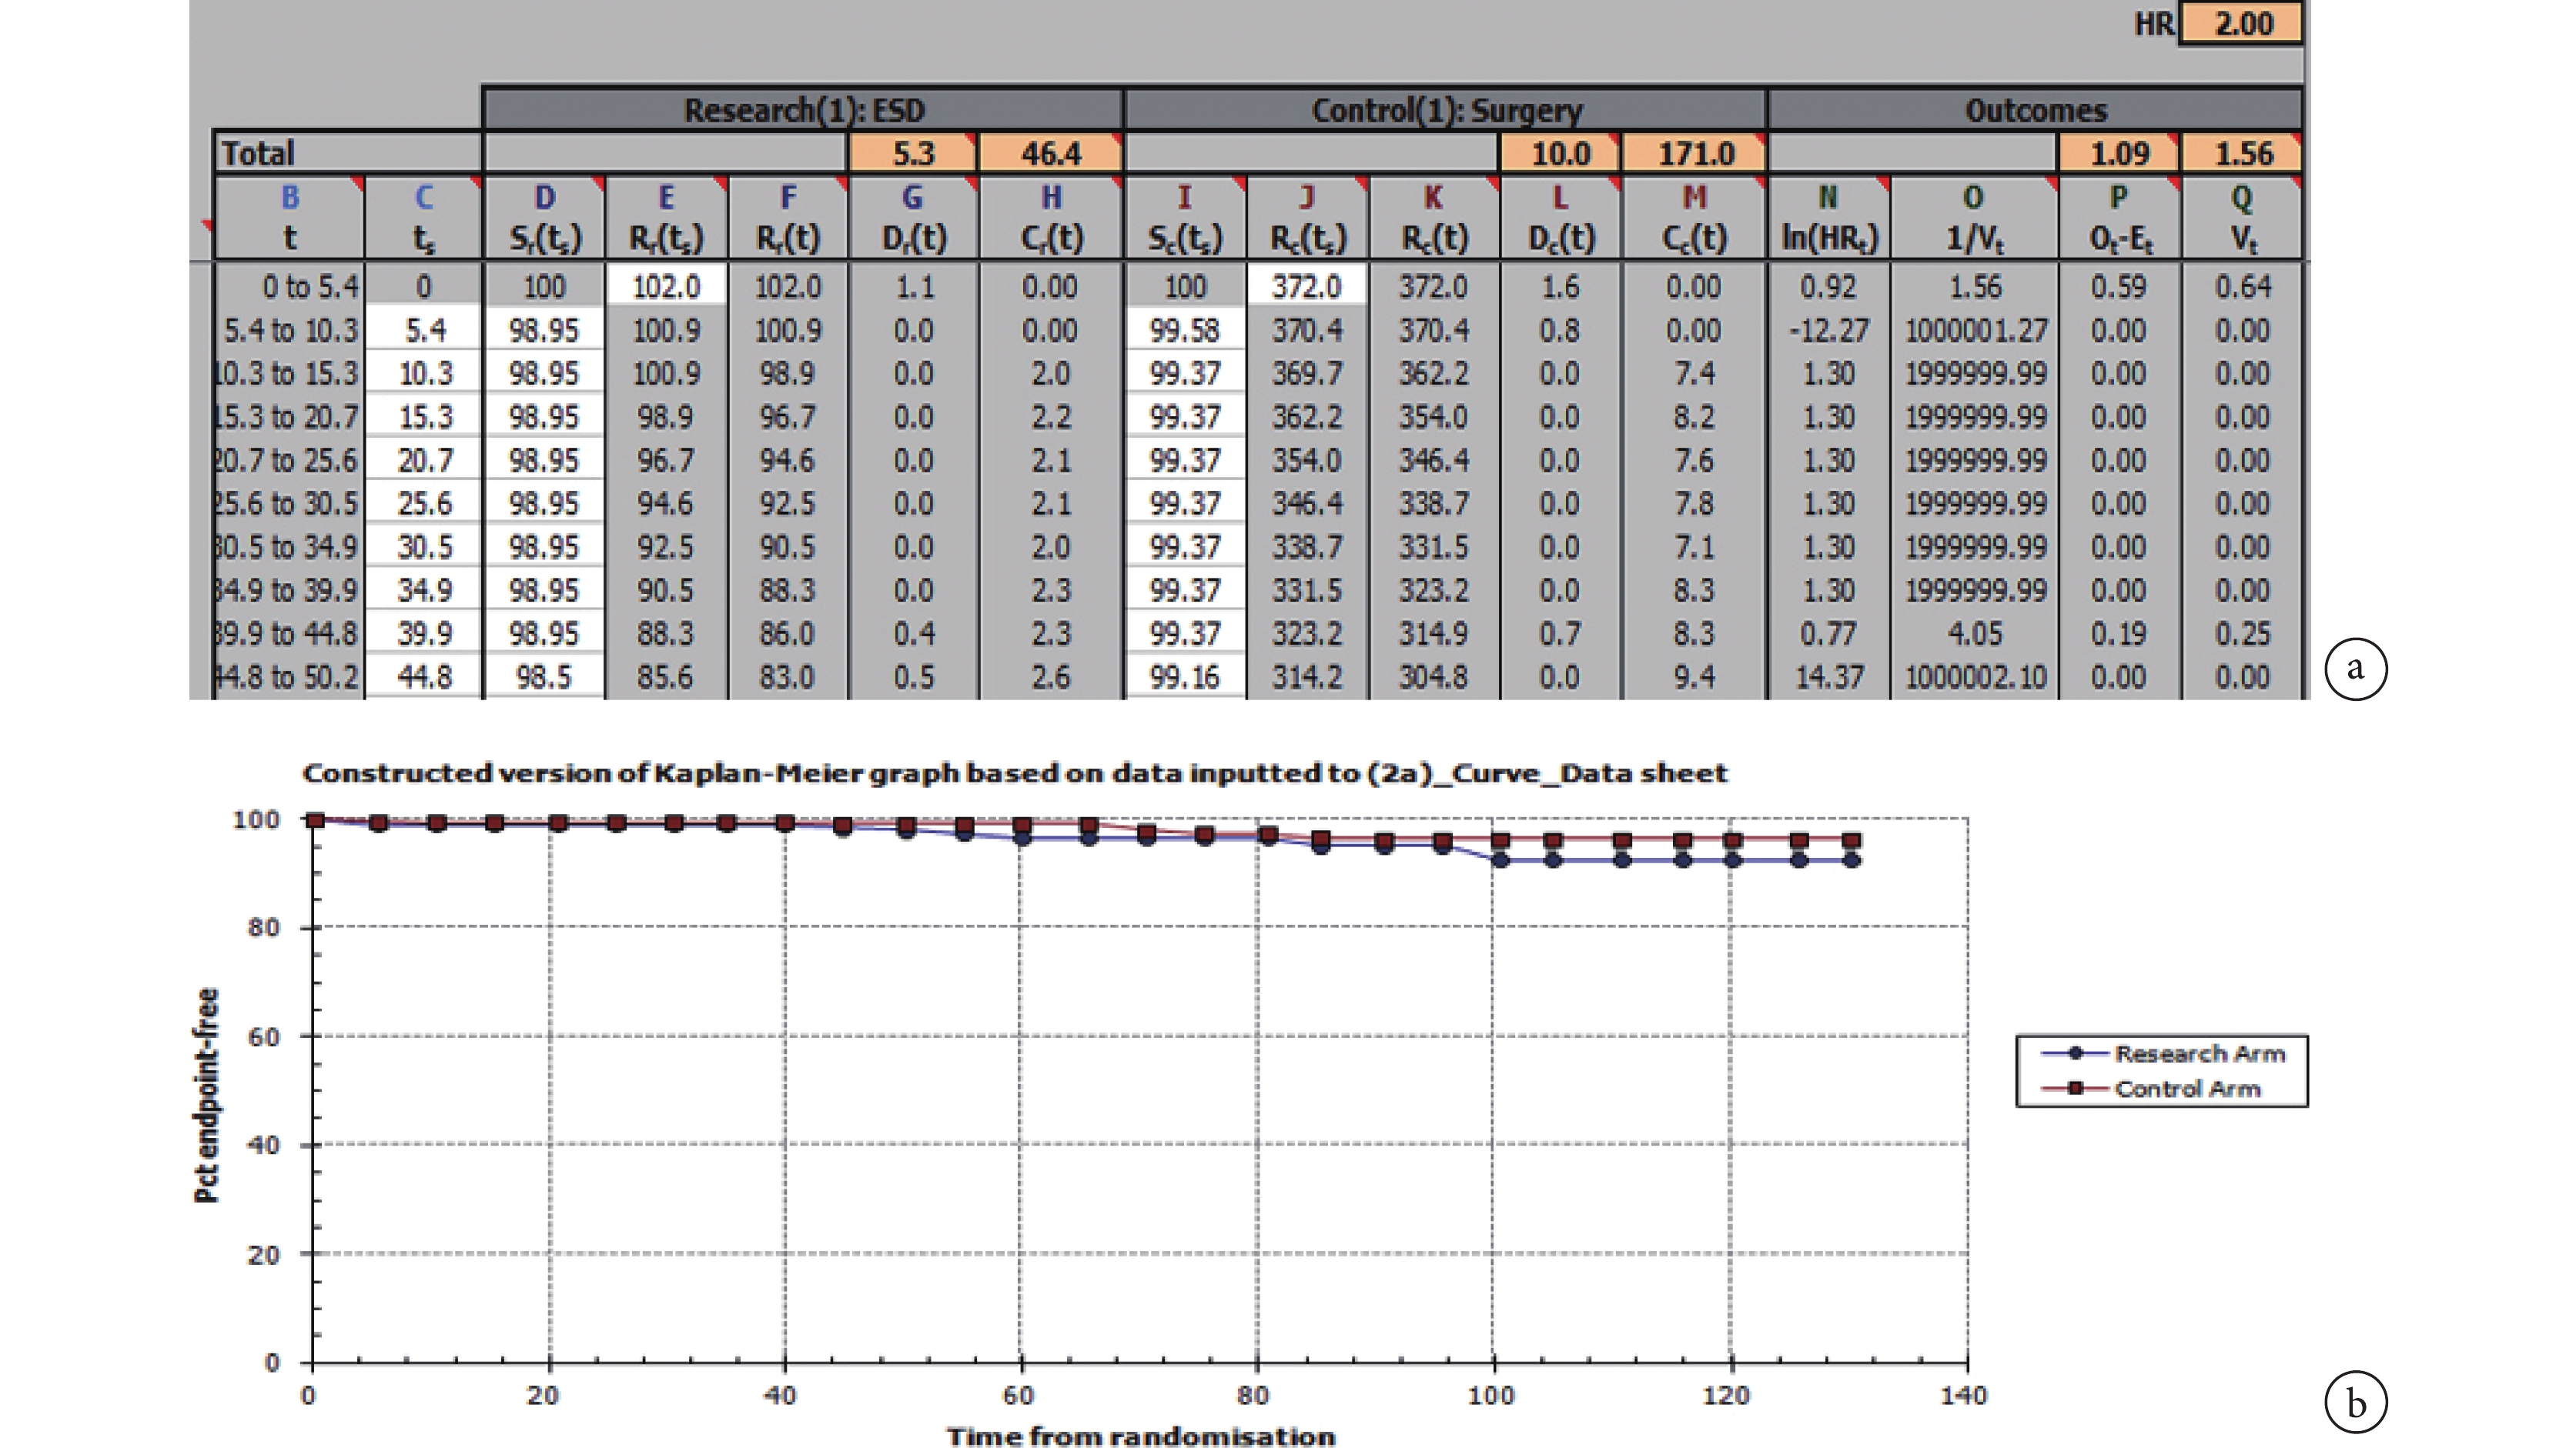Select the '5.4 to 10.3' interval cell
This screenshot has height=1448, width=2576.
point(290,330)
